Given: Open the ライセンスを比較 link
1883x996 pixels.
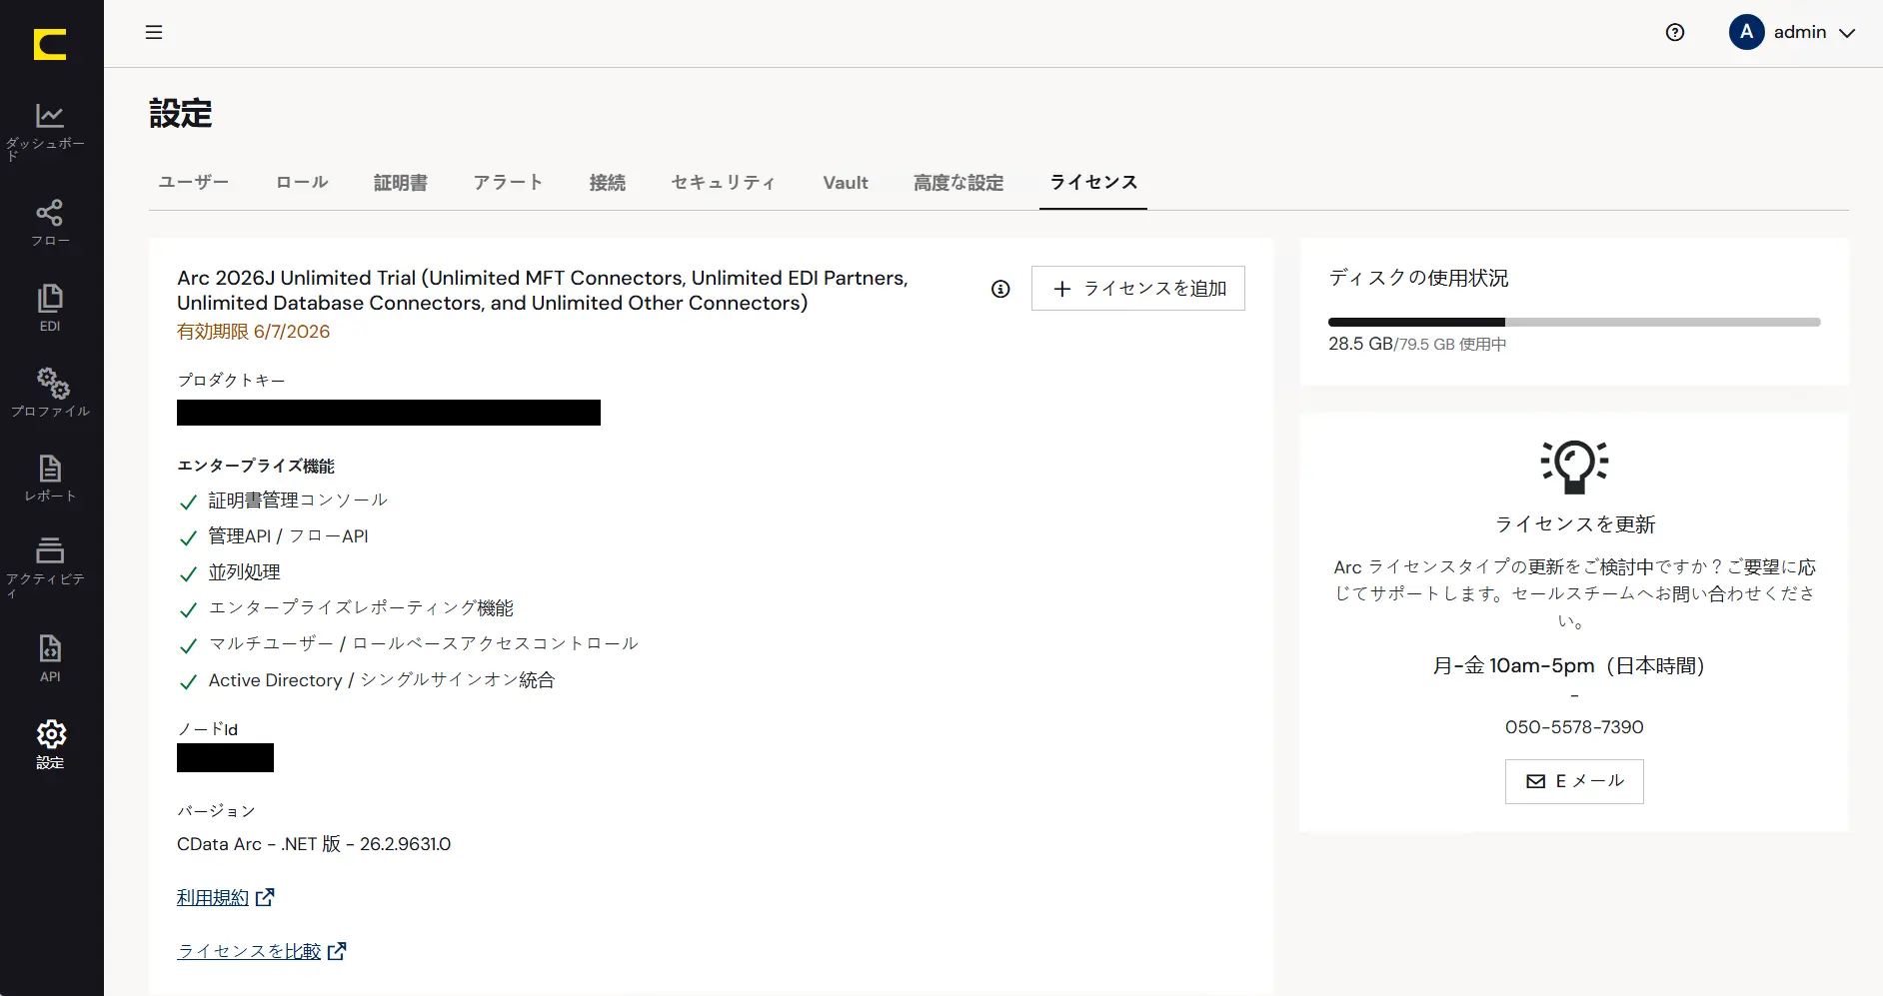Looking at the screenshot, I should [249, 951].
